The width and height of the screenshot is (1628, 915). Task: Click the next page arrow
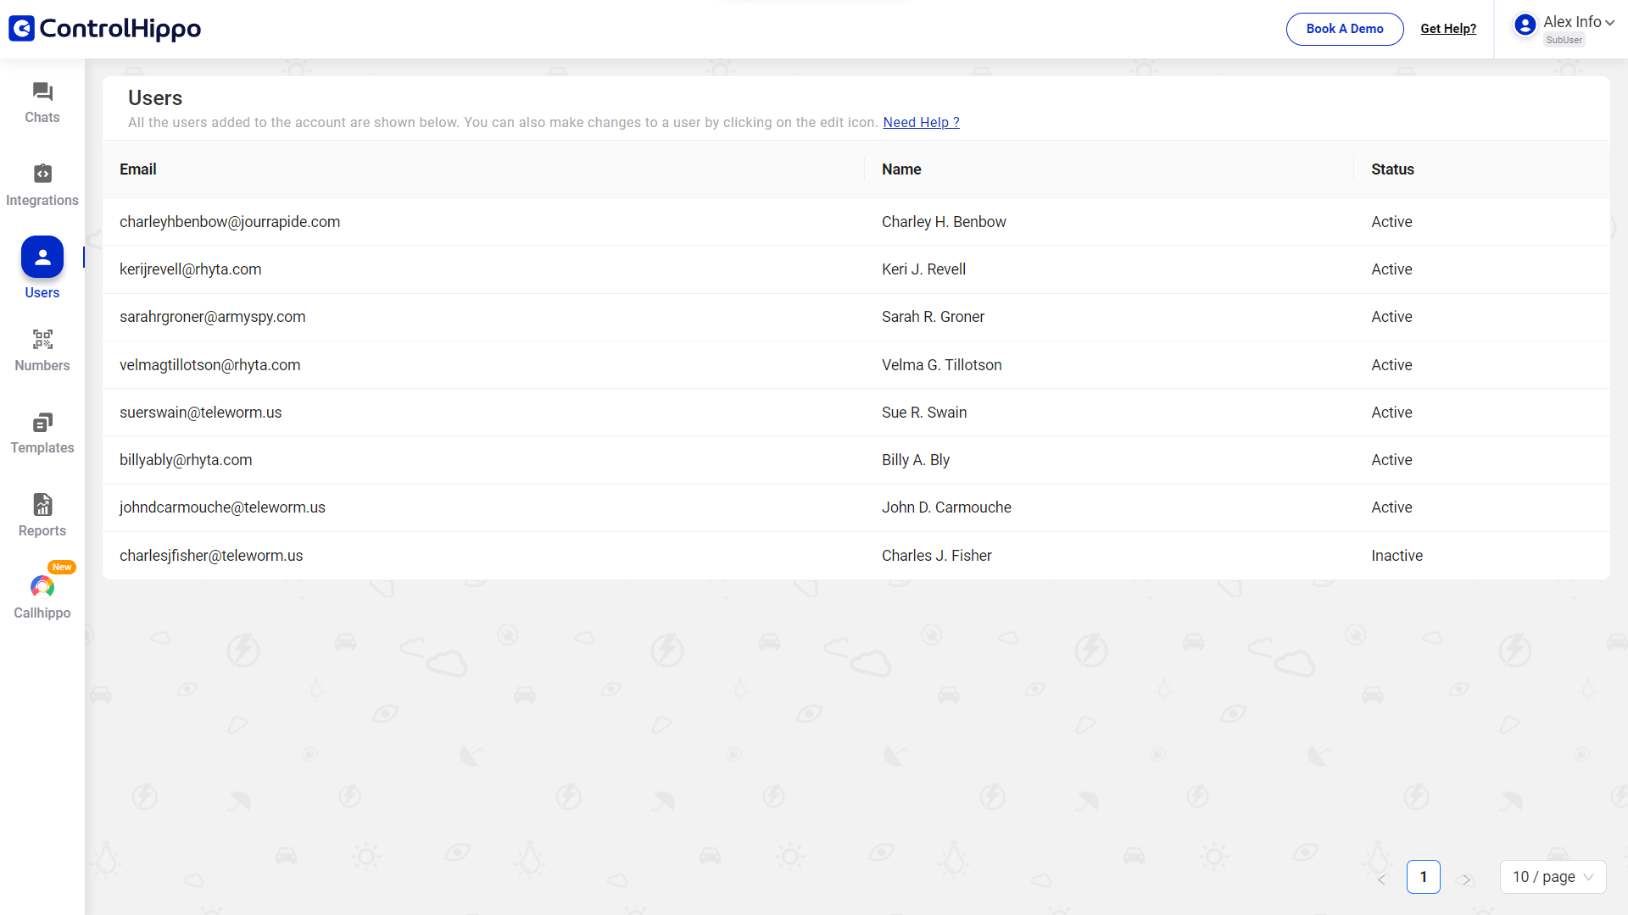[x=1466, y=879]
